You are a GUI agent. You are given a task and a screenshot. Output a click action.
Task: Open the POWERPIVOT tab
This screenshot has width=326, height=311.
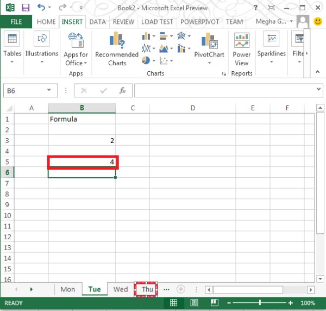pos(199,22)
